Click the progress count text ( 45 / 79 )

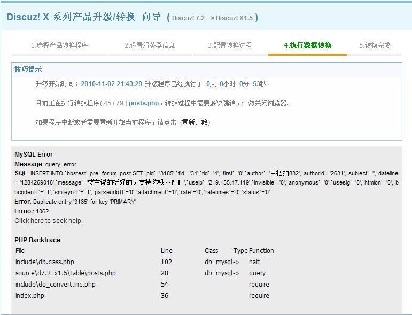[x=114, y=103]
